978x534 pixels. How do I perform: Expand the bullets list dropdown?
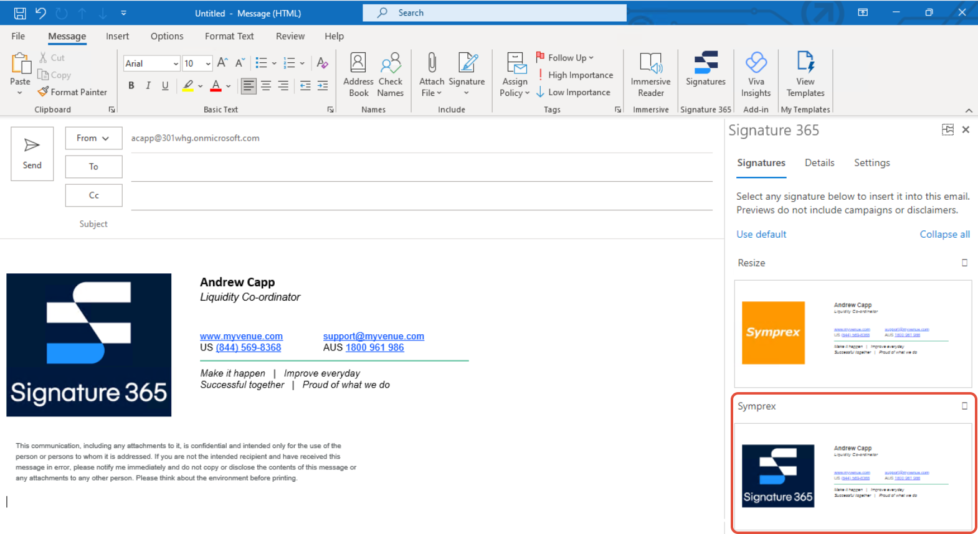click(x=274, y=63)
